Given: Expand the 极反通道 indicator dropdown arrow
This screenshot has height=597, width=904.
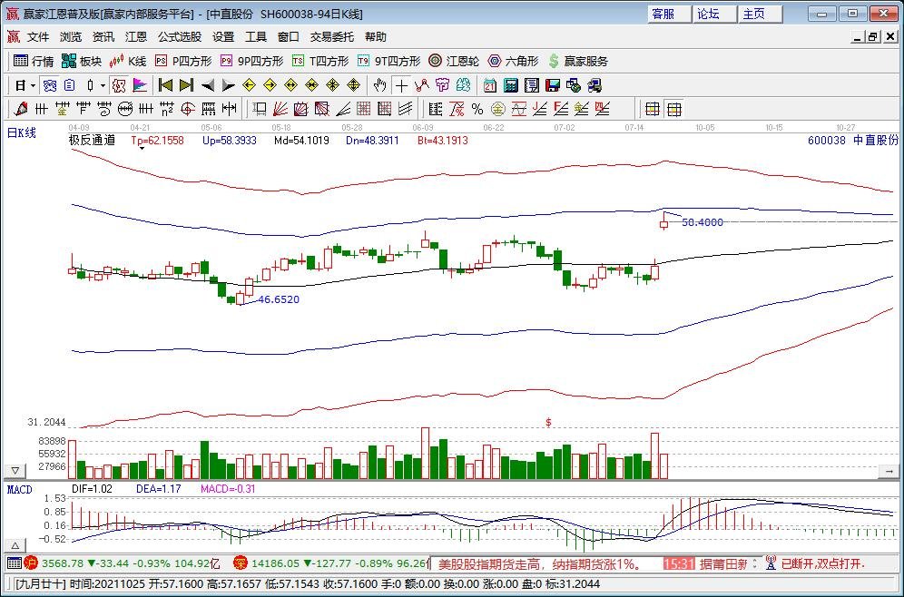Looking at the screenshot, I should 142,149.
